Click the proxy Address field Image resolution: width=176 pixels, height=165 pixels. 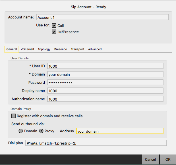point(120,131)
